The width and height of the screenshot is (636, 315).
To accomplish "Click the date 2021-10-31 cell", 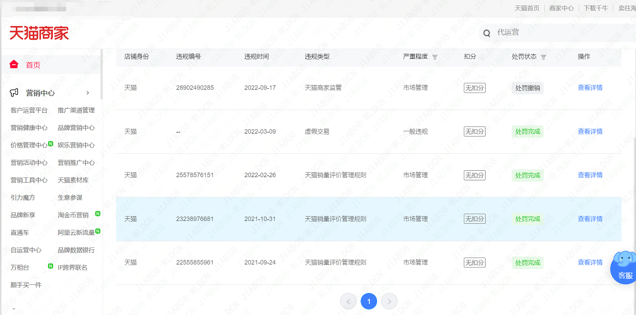I will (260, 219).
